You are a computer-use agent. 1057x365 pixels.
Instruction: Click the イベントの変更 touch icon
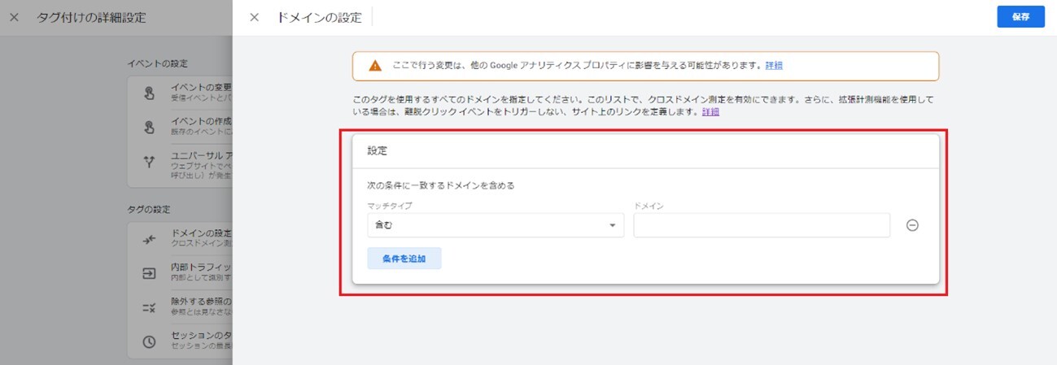pos(149,92)
